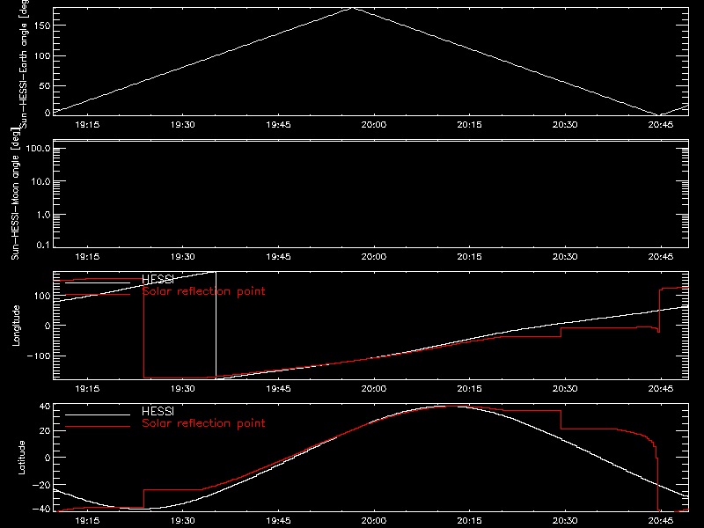The height and width of the screenshot is (528, 704).
Task: Select the Longitude y-axis title
Action: click(16, 326)
